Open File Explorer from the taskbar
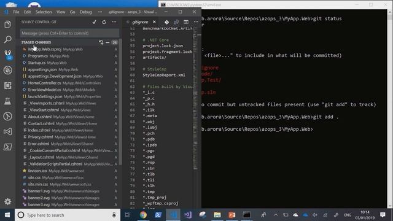 pyautogui.click(x=217, y=215)
